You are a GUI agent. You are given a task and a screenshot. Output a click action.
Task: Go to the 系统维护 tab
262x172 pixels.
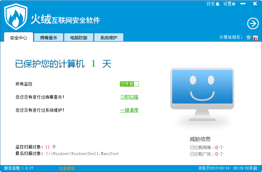pyautogui.click(x=109, y=37)
